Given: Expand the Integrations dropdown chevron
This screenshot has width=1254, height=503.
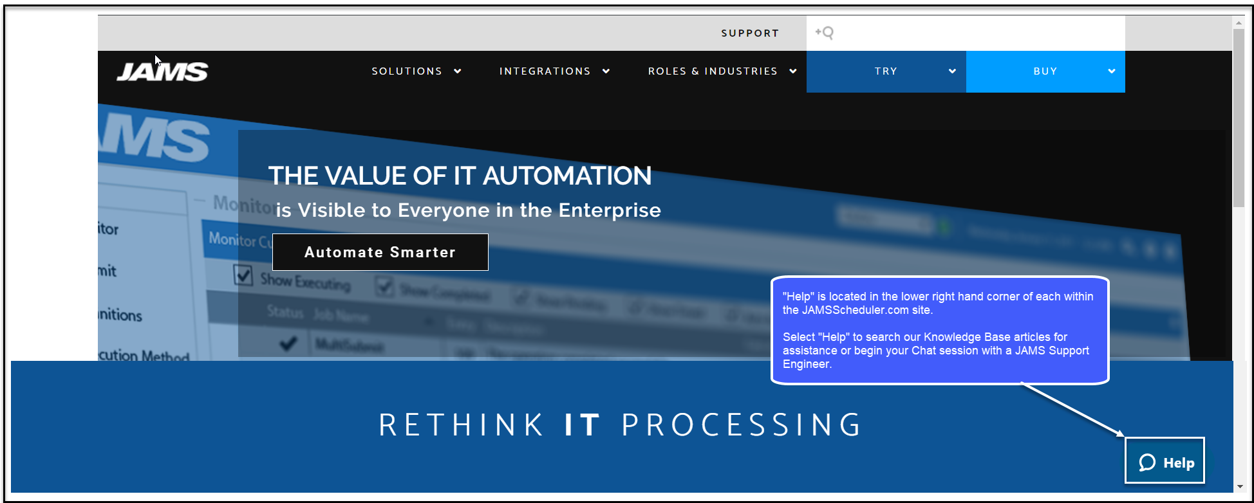Looking at the screenshot, I should click(x=606, y=71).
